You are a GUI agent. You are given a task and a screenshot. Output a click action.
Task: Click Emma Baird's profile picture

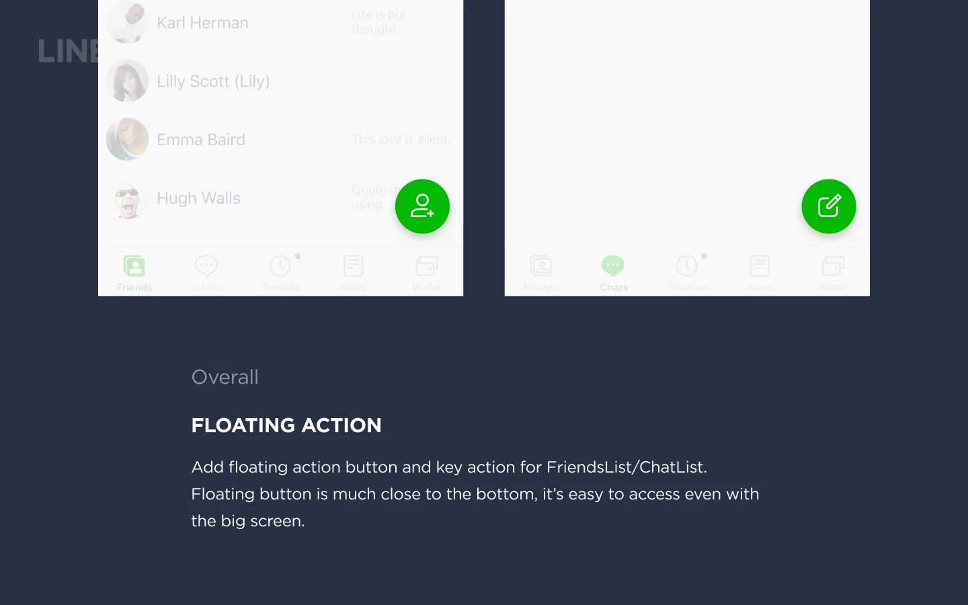[x=127, y=139]
